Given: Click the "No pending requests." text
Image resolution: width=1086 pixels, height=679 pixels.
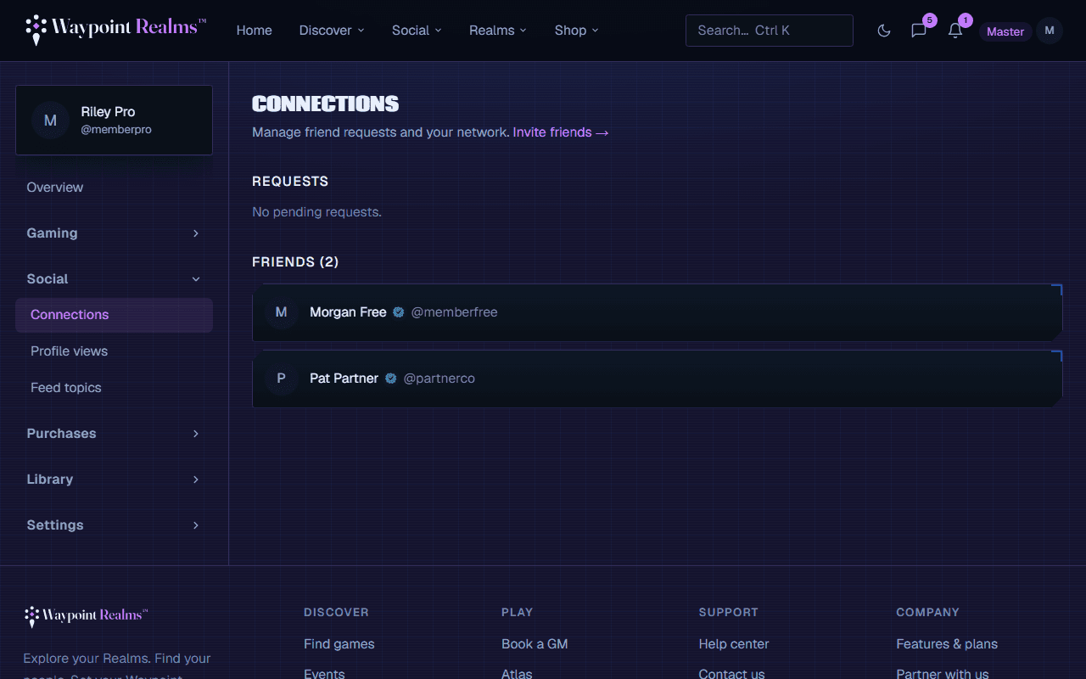Looking at the screenshot, I should (x=316, y=212).
